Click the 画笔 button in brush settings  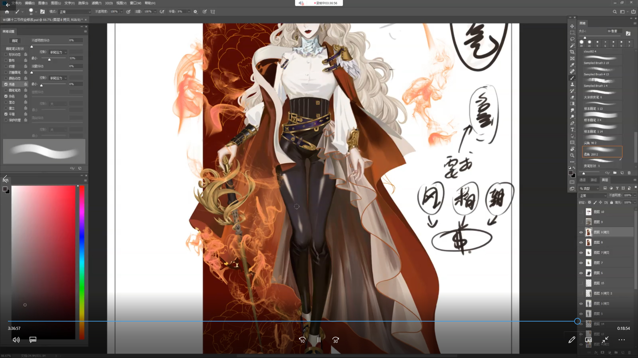point(15,41)
